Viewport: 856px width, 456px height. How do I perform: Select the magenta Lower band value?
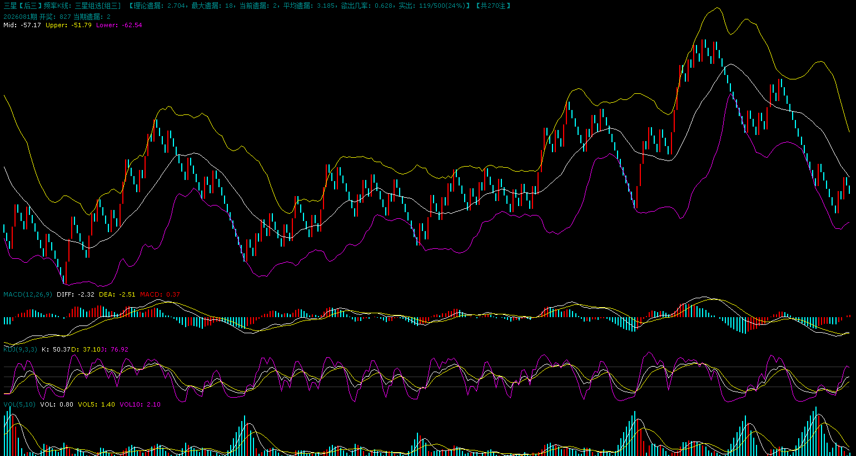click(118, 25)
